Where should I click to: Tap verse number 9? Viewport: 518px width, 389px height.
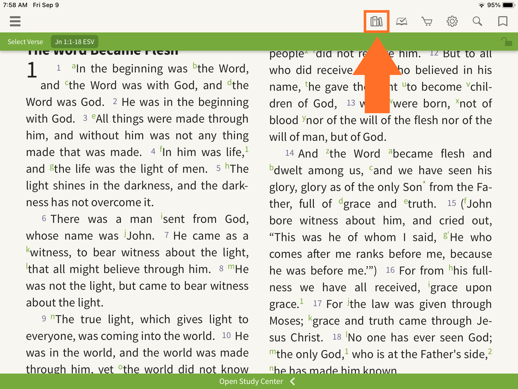44,319
